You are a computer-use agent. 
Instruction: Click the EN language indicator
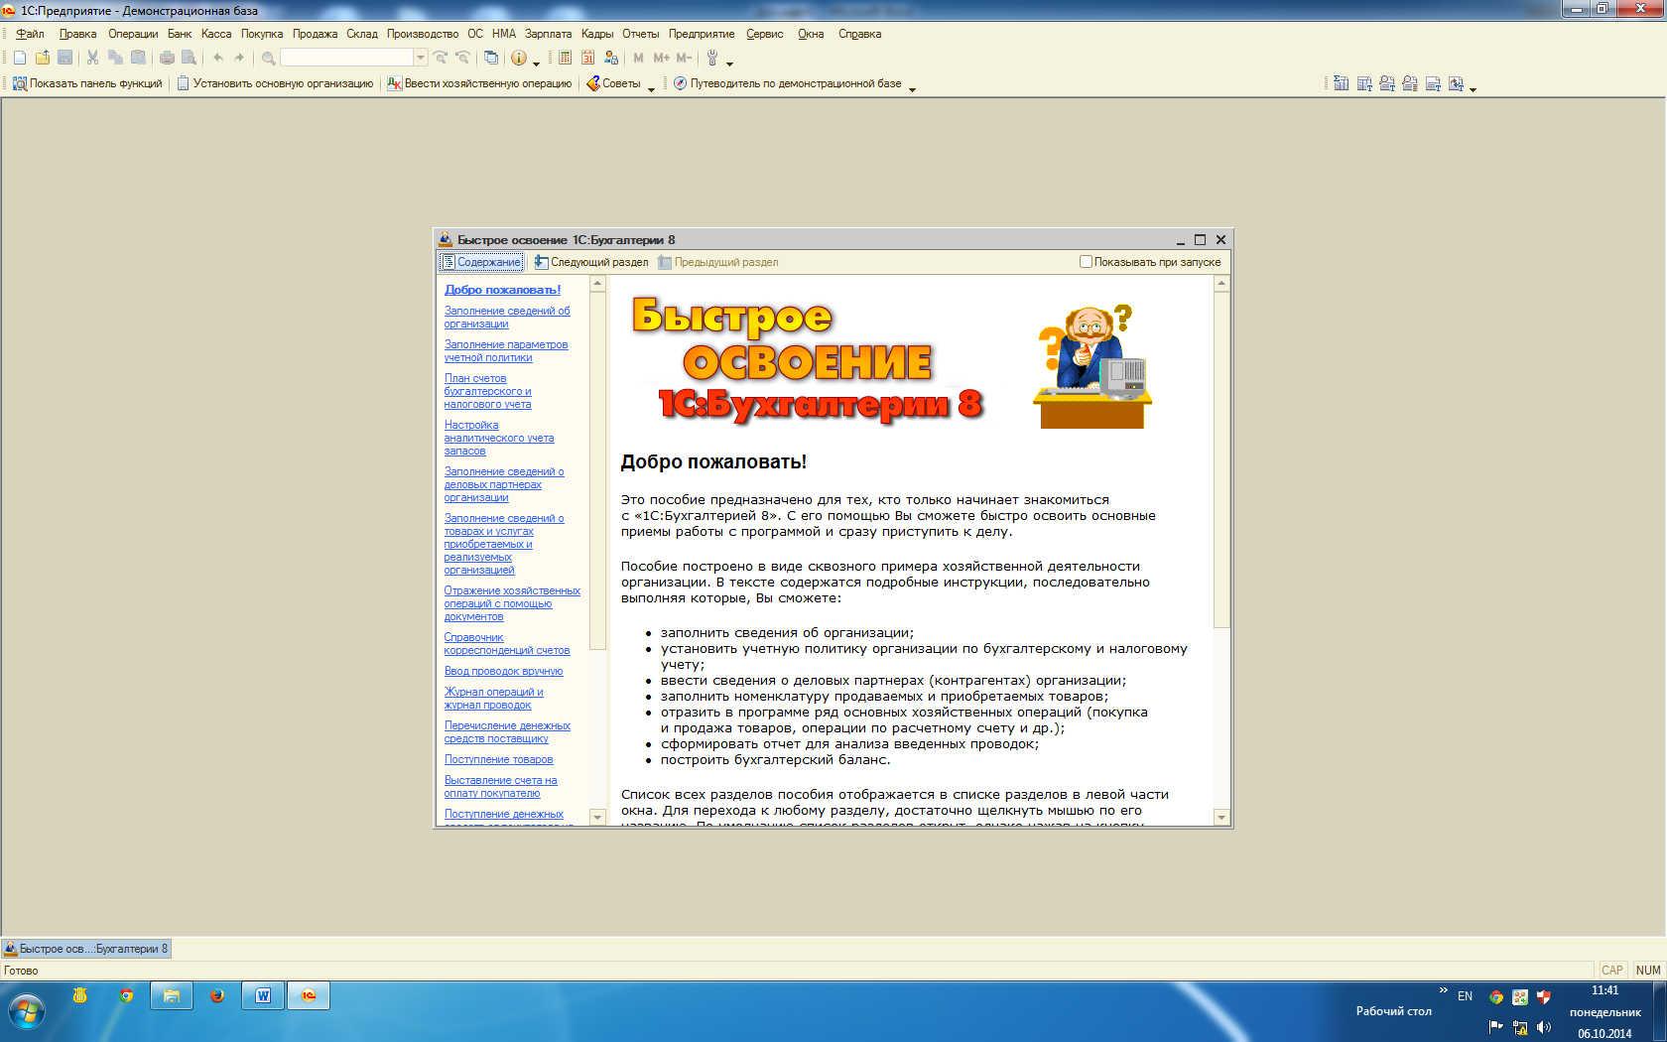point(1465,995)
